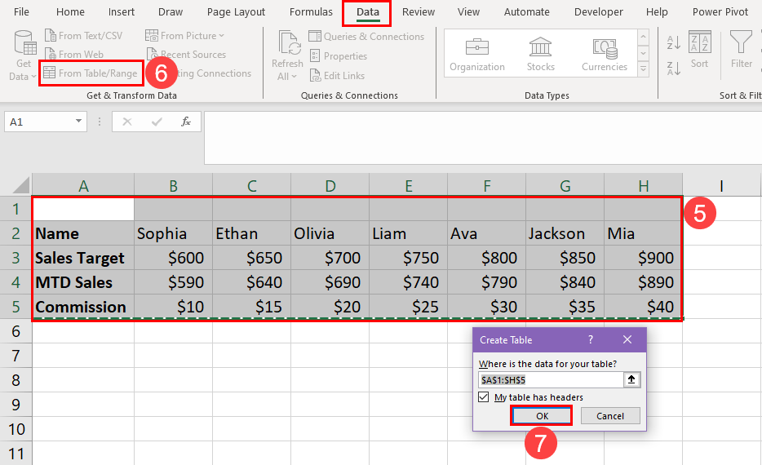Screen dimensions: 762x465
Task: Switch to the Developer tab
Action: pos(599,12)
